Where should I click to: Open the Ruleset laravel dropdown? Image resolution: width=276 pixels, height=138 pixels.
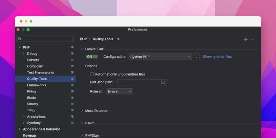(119, 91)
